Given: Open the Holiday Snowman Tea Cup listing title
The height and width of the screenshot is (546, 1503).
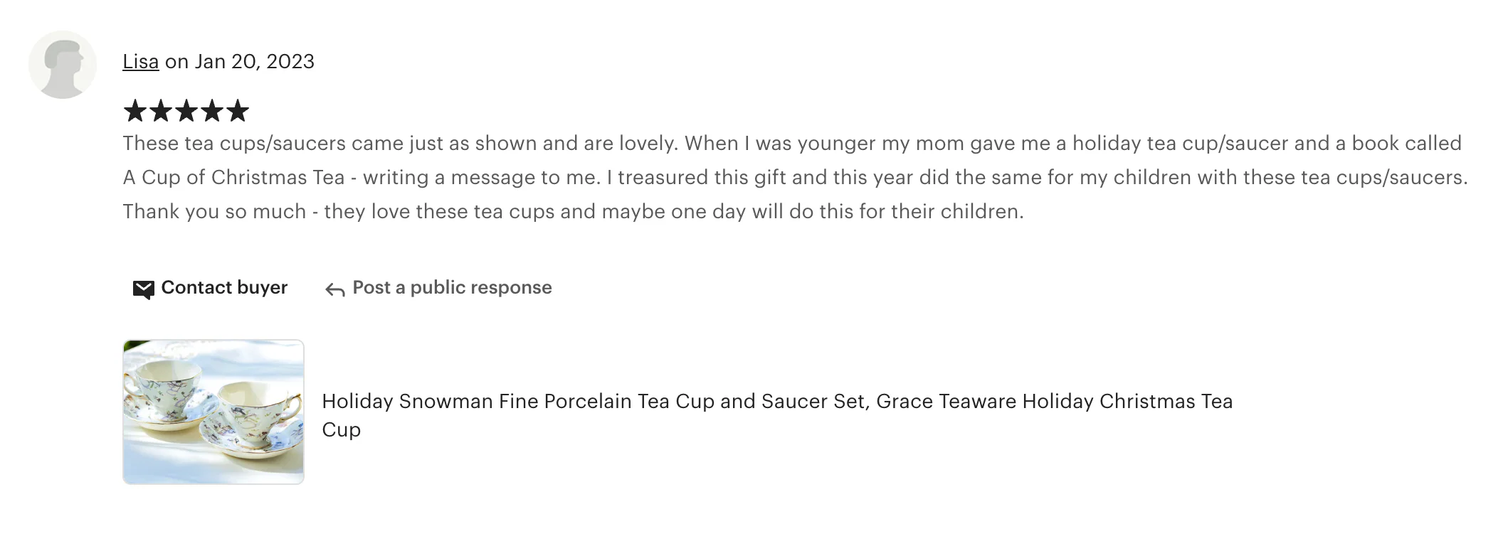Looking at the screenshot, I should [x=776, y=402].
